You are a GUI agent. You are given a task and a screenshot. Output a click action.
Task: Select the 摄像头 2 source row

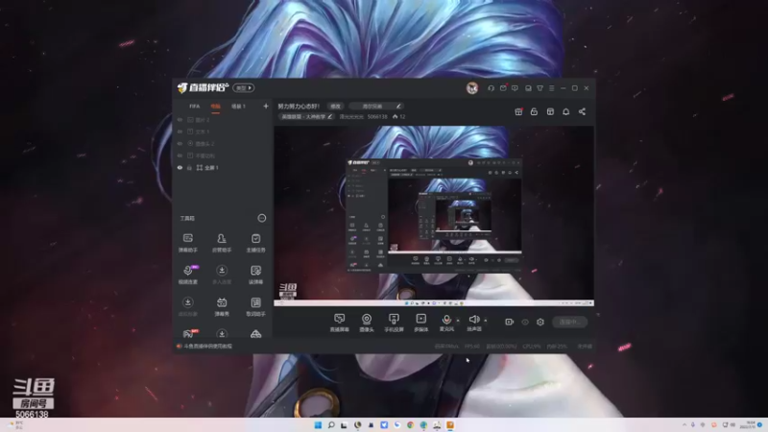pyautogui.click(x=223, y=143)
